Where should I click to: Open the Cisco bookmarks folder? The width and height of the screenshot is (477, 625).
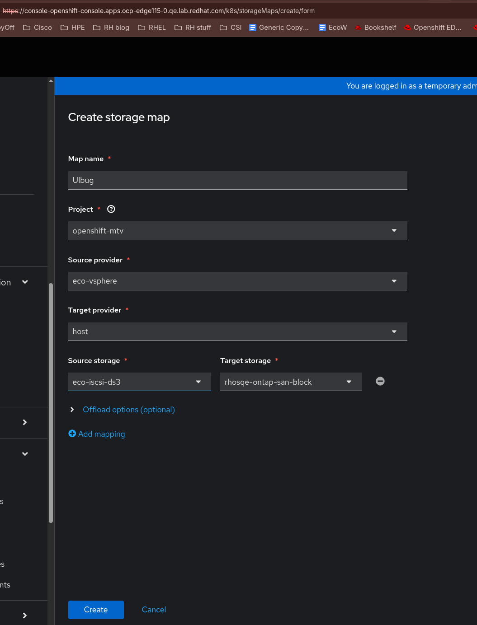(38, 28)
